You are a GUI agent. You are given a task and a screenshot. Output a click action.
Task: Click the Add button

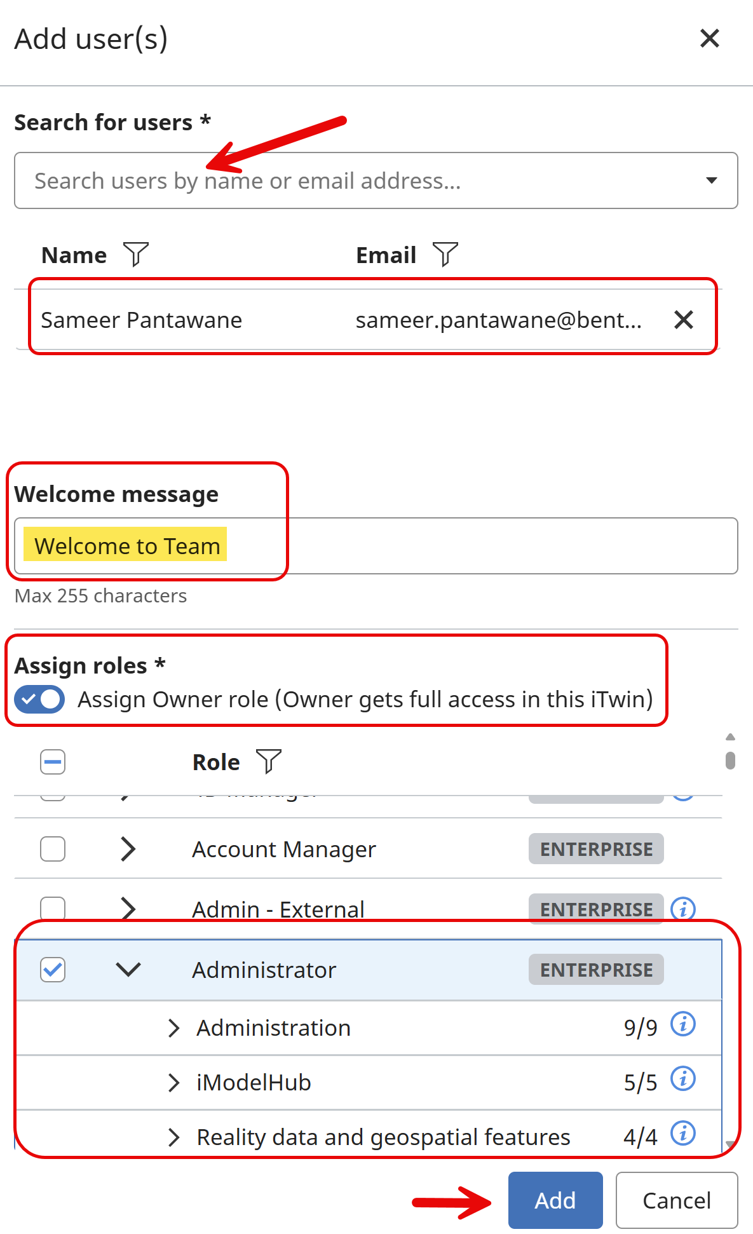coord(555,1200)
